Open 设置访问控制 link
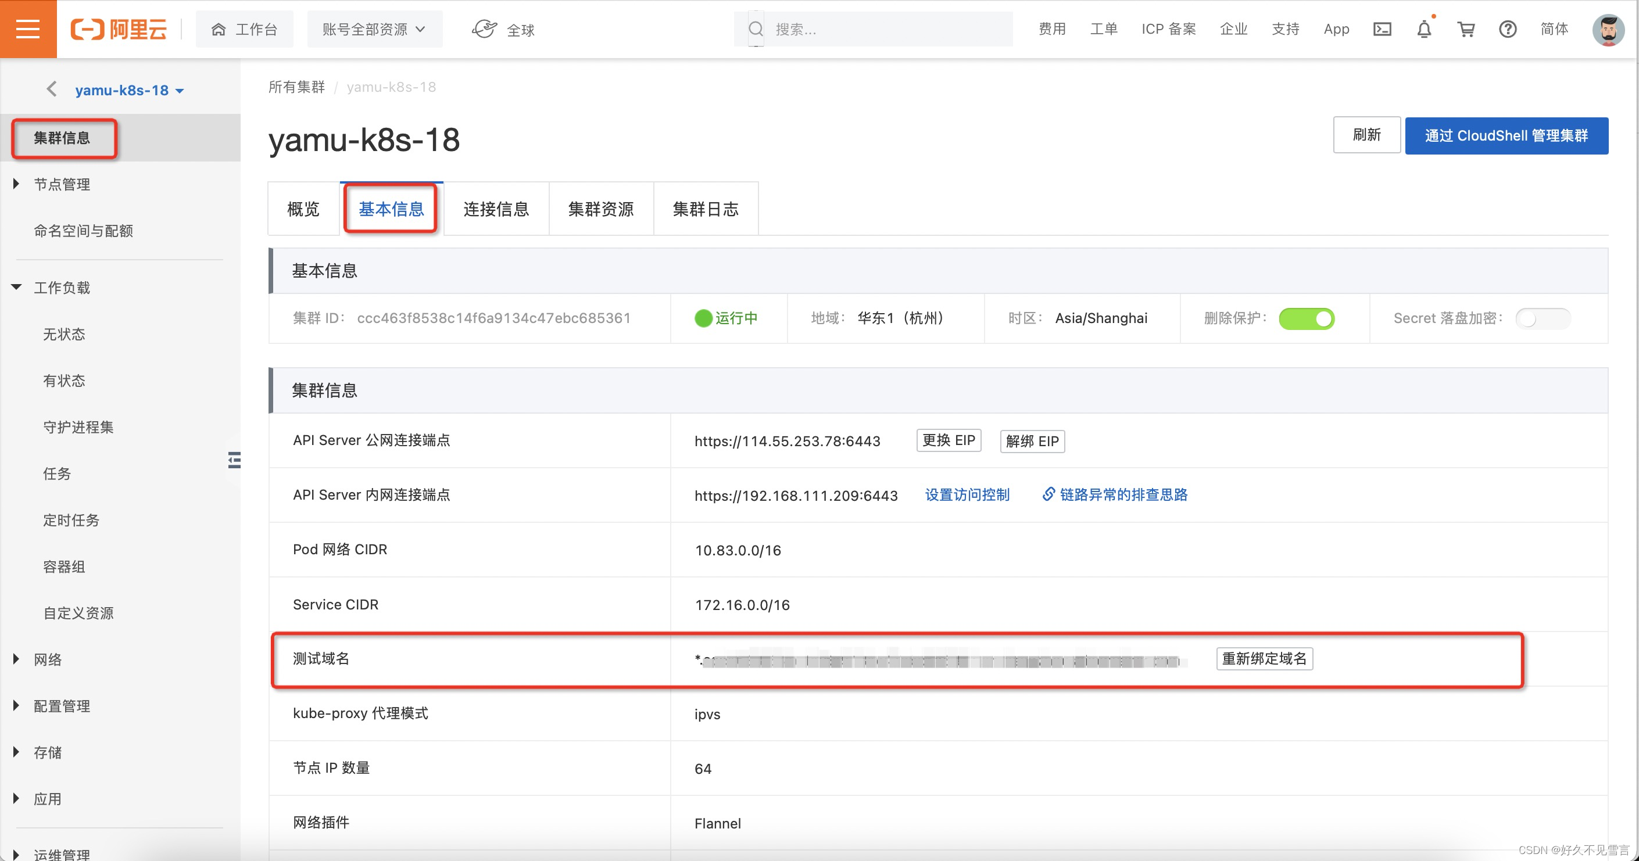 967,495
